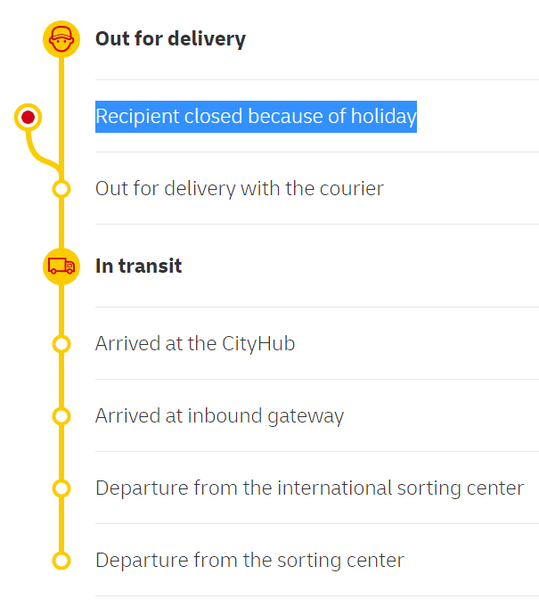Click the Out for delivery heading
This screenshot has height=607, width=539.
(170, 39)
